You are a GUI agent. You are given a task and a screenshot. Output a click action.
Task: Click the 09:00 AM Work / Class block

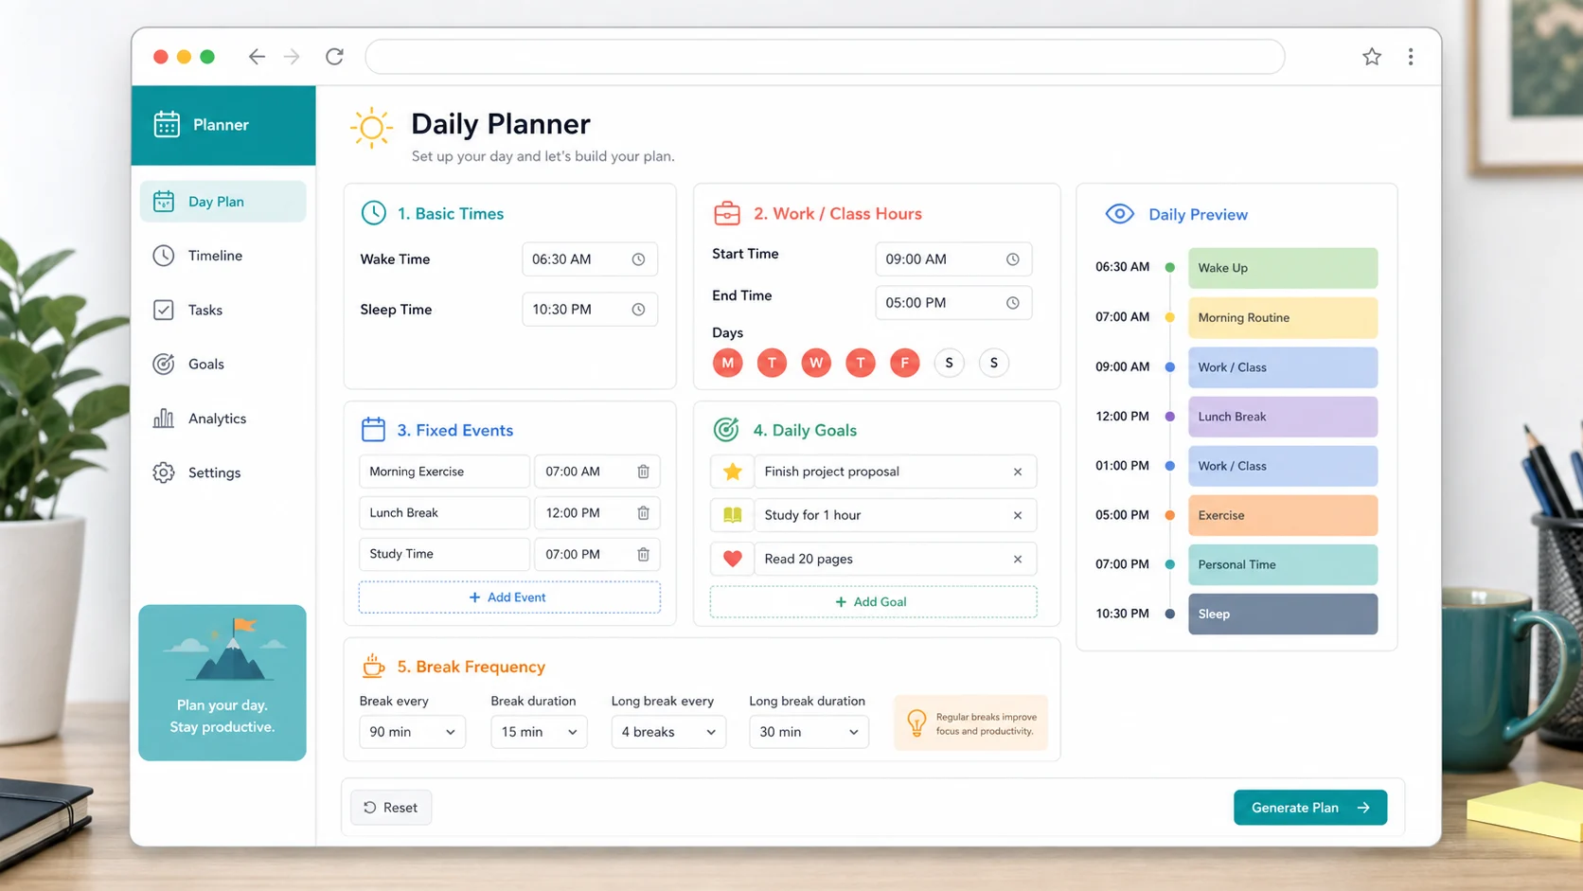point(1283,367)
